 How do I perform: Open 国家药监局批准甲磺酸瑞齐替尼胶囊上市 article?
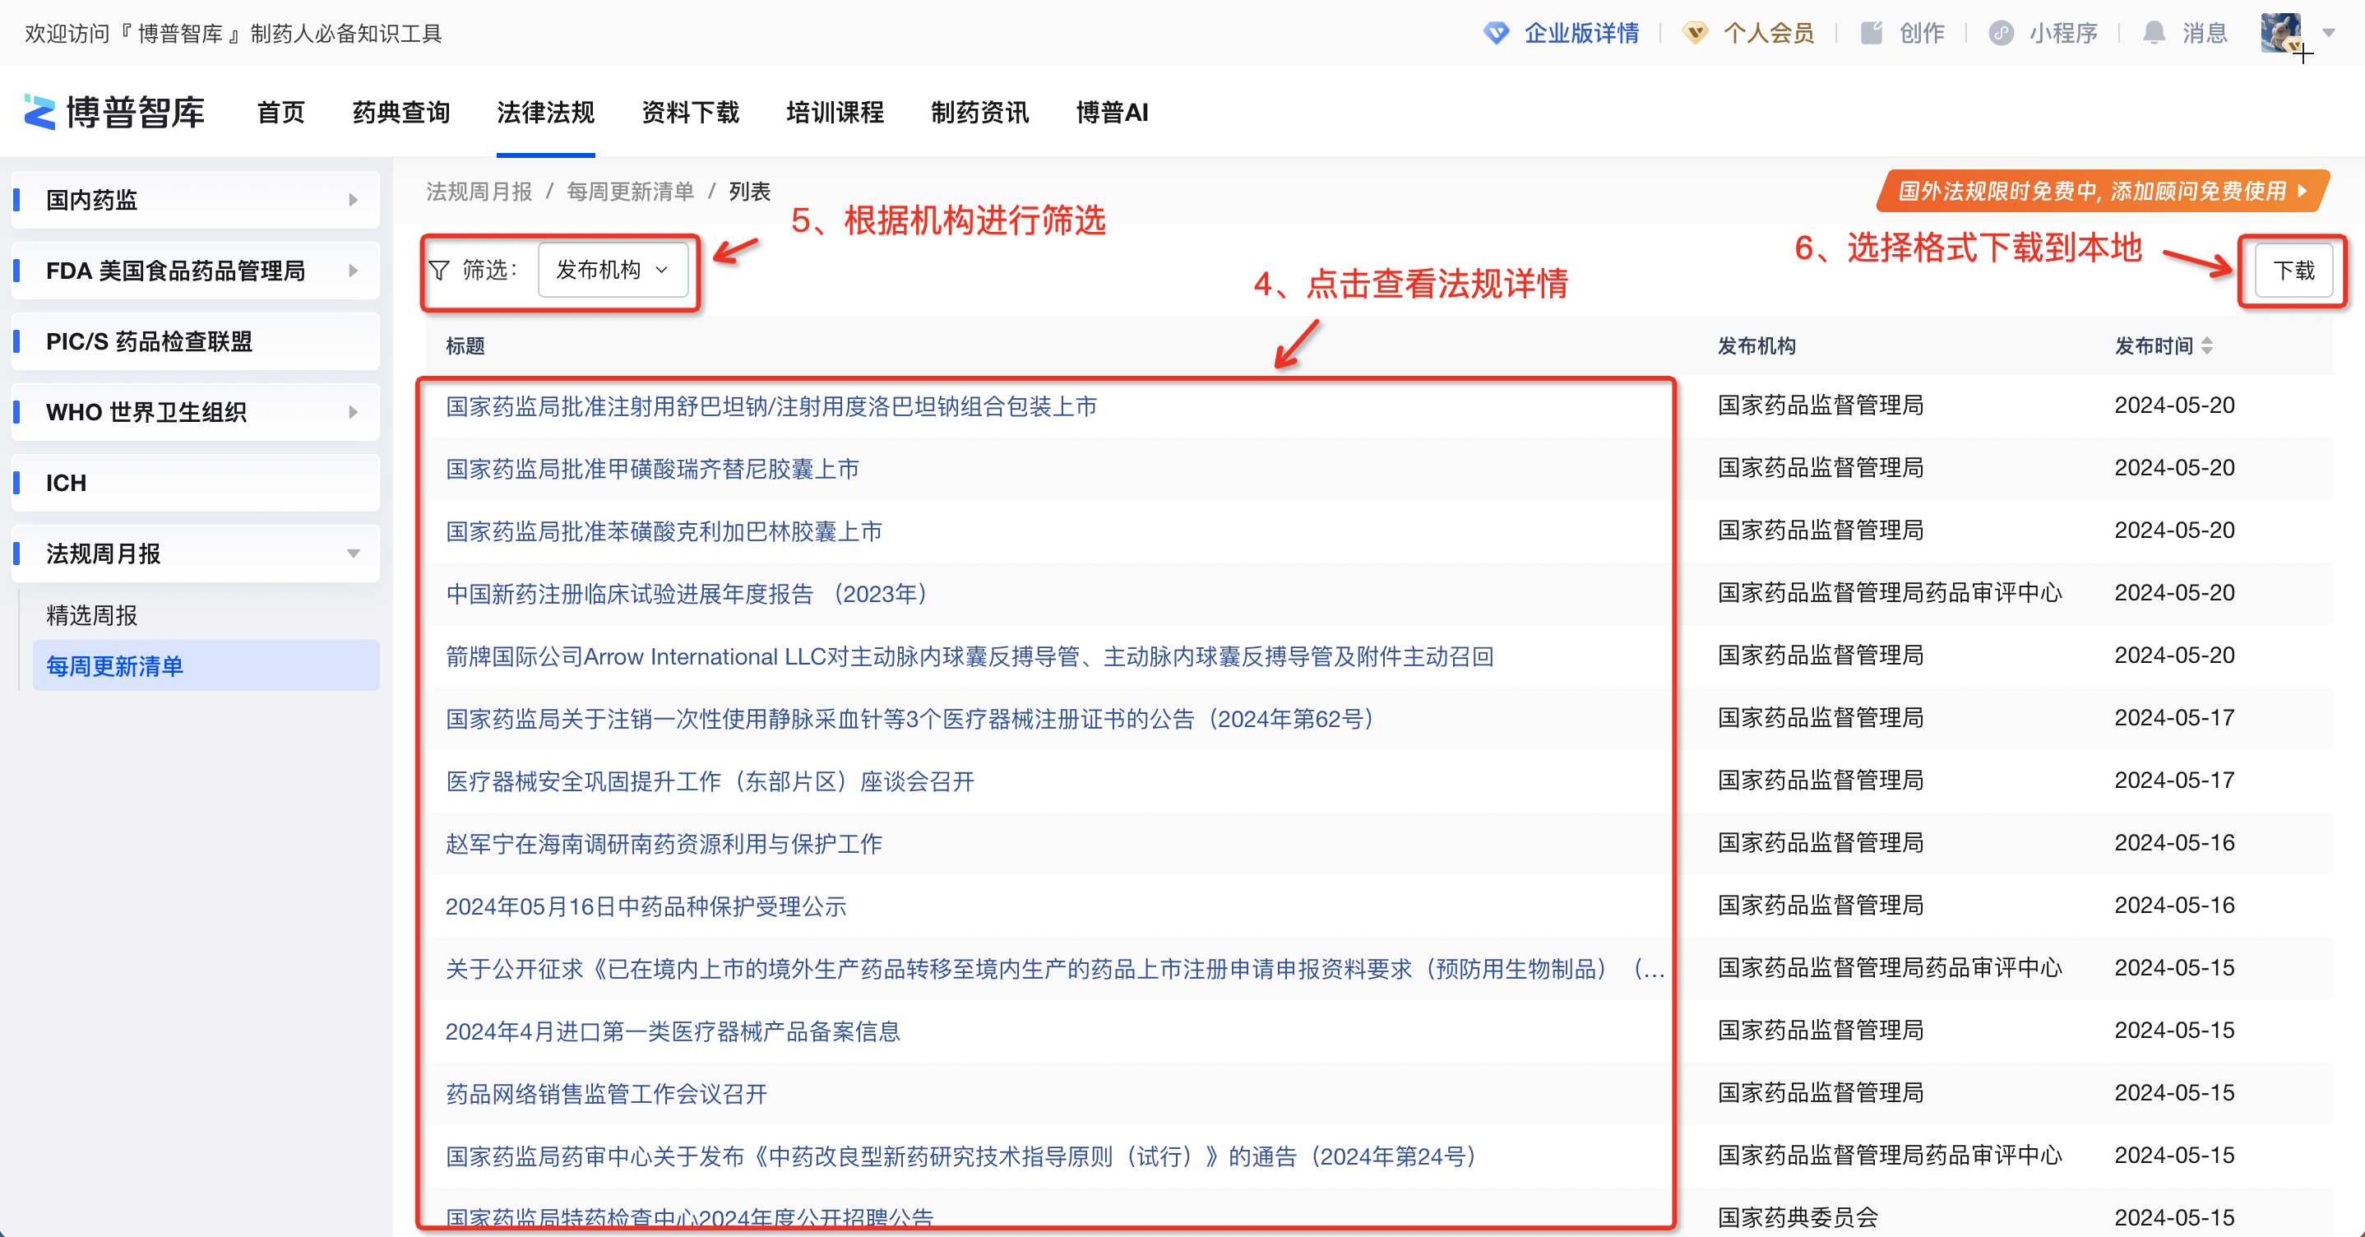(652, 468)
